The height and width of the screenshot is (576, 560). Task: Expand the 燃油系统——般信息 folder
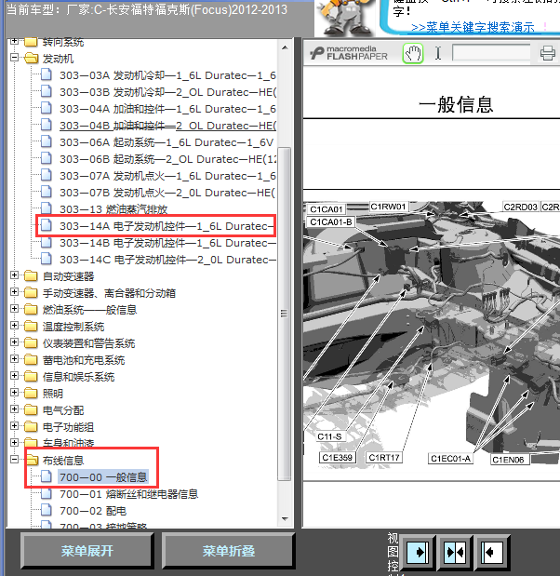14,309
